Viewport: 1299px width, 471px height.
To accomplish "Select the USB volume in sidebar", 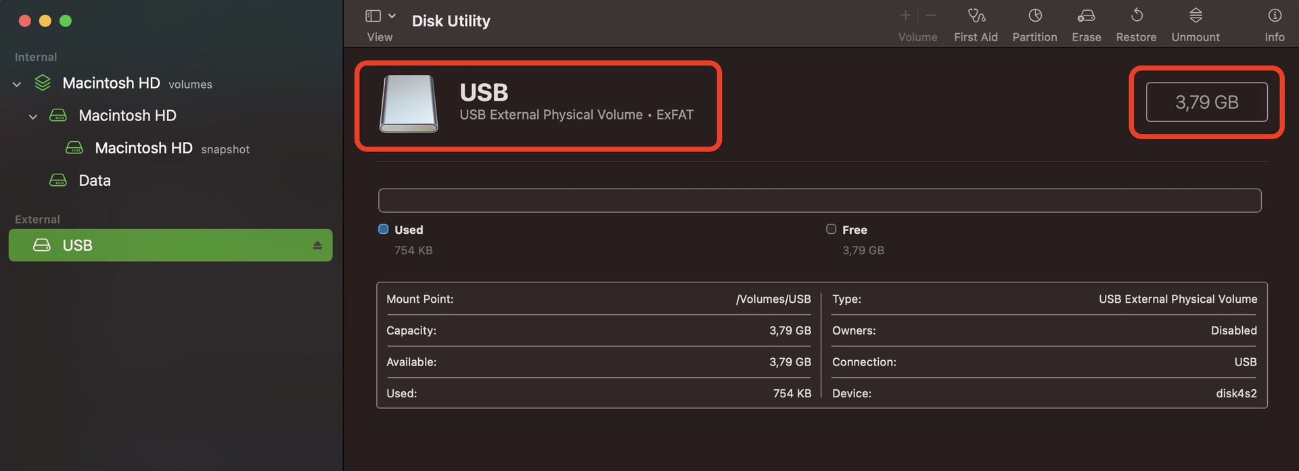I will pos(77,245).
